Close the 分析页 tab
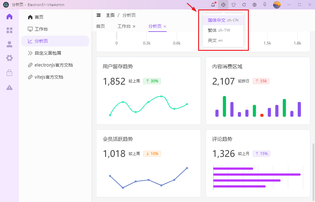 click(x=165, y=27)
